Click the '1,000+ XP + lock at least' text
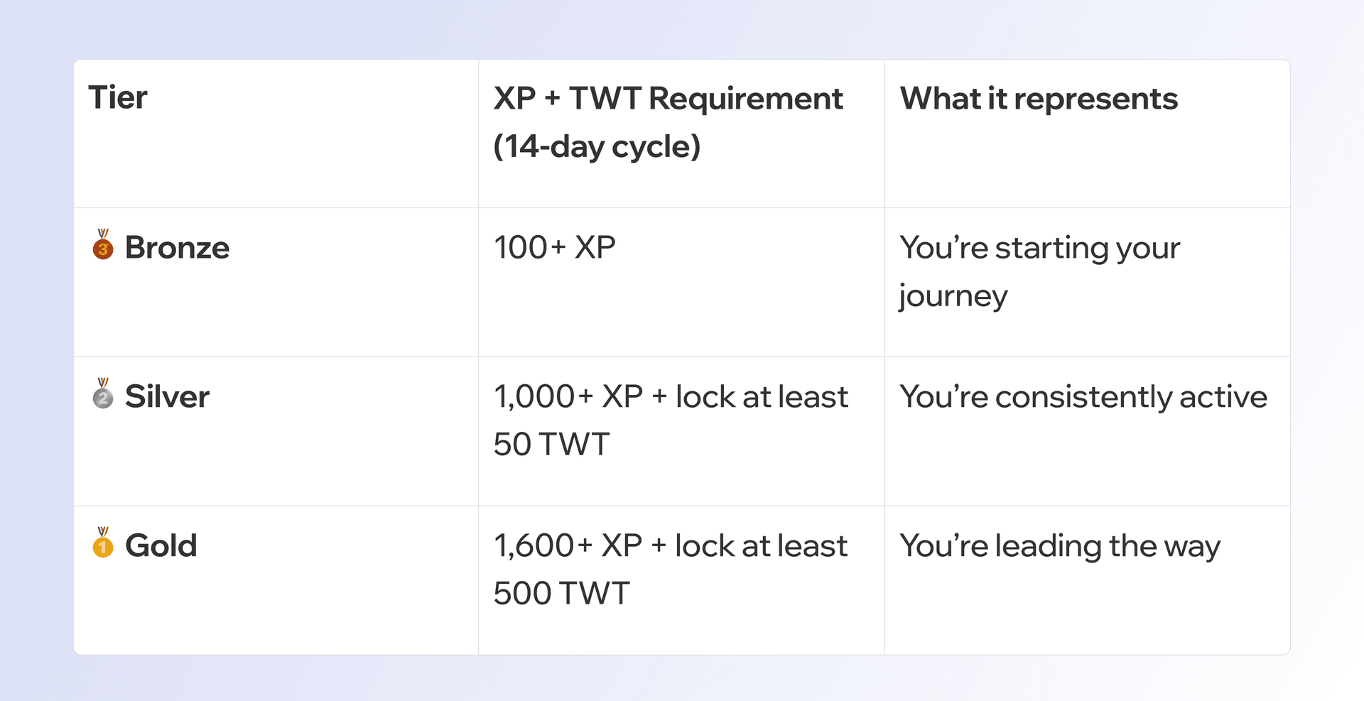The height and width of the screenshot is (701, 1364). [671, 397]
